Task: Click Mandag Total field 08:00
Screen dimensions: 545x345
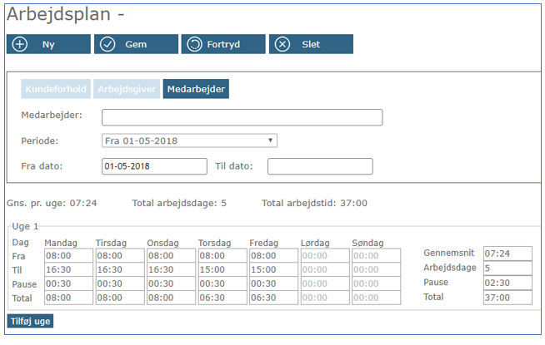Action: point(69,298)
